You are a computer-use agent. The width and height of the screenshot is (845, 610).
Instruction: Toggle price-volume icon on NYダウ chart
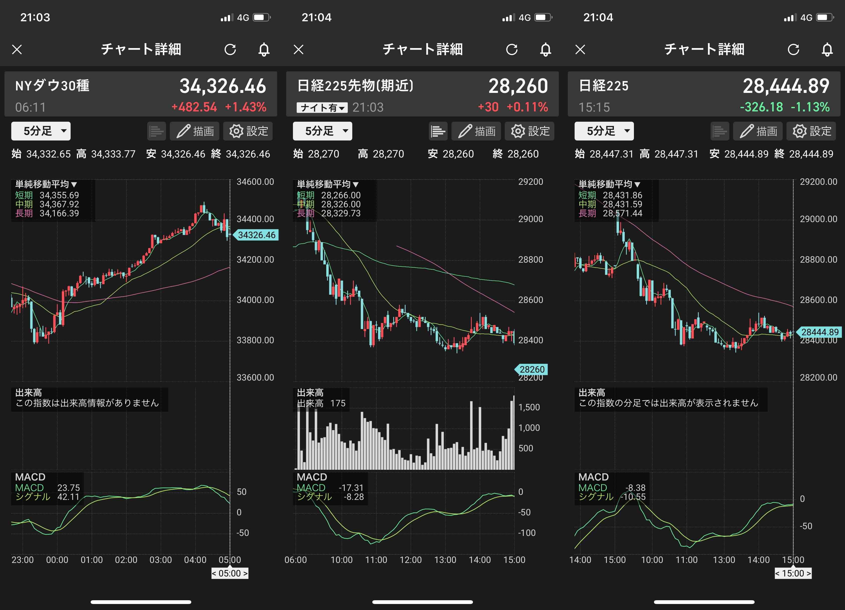(x=156, y=131)
